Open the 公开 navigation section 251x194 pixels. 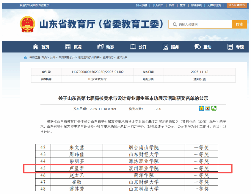coord(138,47)
